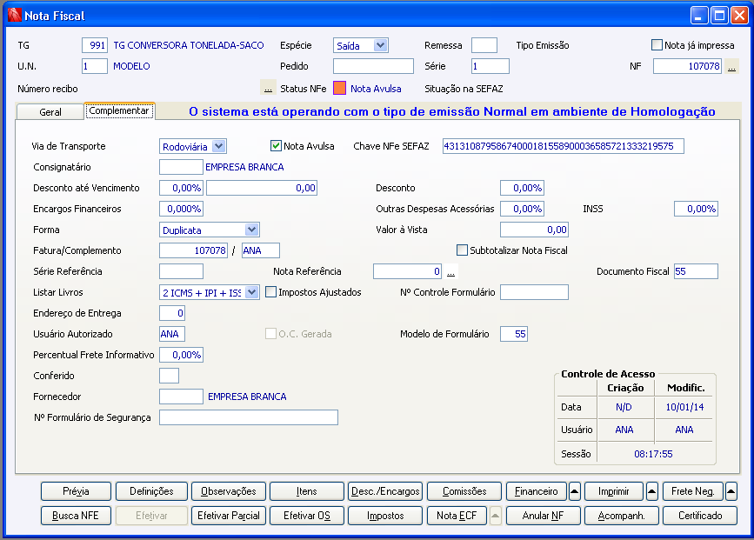The image size is (754, 540).
Task: Click the Certificado button
Action: click(x=700, y=516)
